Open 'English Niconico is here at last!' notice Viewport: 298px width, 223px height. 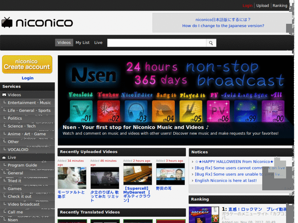point(226,181)
